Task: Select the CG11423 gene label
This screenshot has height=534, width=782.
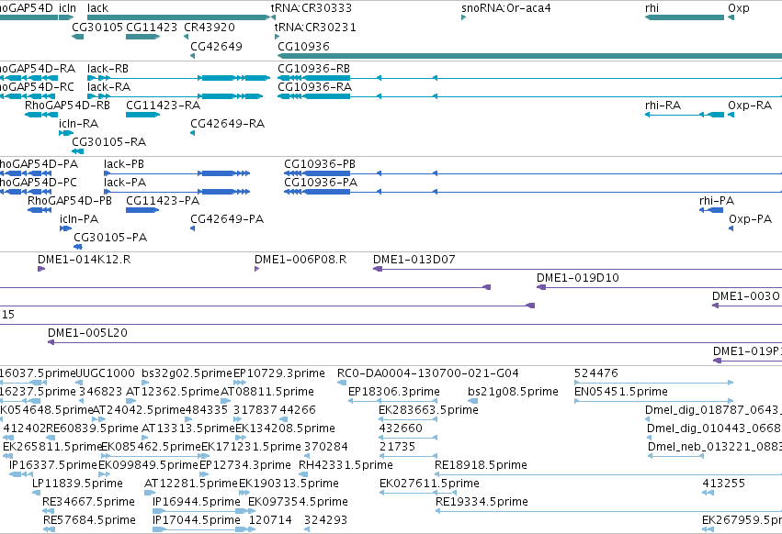Action: coord(152,27)
